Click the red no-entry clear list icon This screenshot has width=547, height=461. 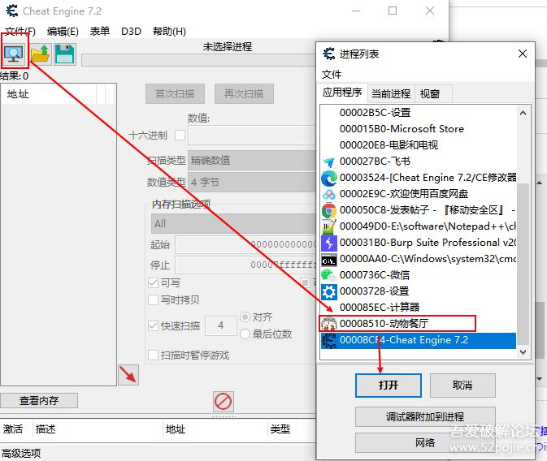pos(223,401)
